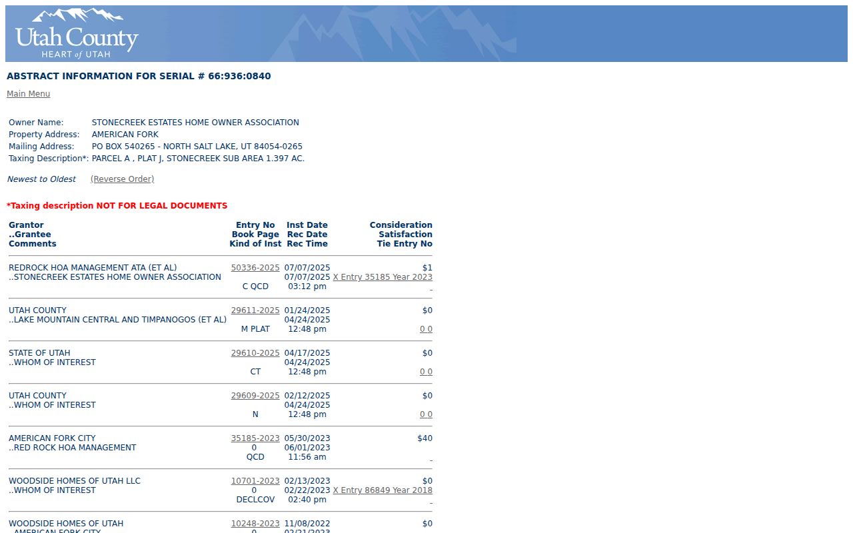Click the 0 0 tie entry for M PLAT row
The image size is (853, 533).
click(426, 329)
